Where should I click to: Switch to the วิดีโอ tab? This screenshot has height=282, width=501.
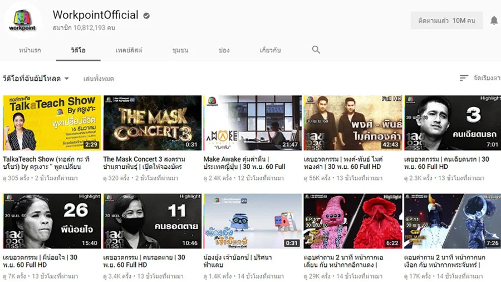click(x=78, y=50)
